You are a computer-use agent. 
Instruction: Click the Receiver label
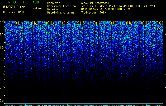click(x=54, y=9)
